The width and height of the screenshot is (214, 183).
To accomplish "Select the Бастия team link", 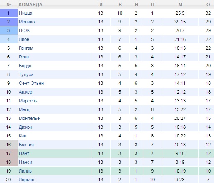I will pos(26,145).
